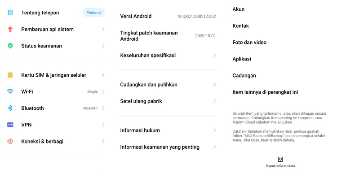
Task: Tap the Koneksi & berbagi icon
Action: tap(10, 141)
